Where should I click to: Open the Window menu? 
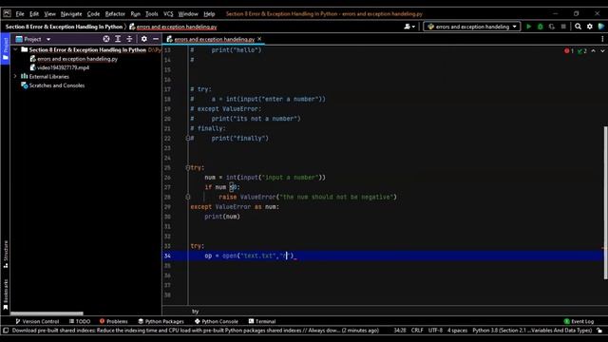pos(188,14)
